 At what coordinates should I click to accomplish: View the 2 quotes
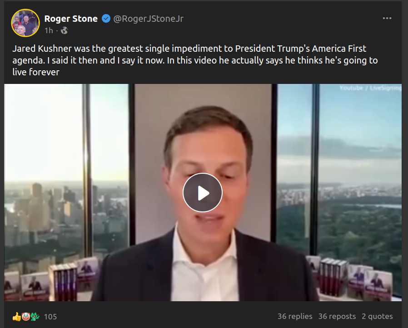(x=377, y=316)
